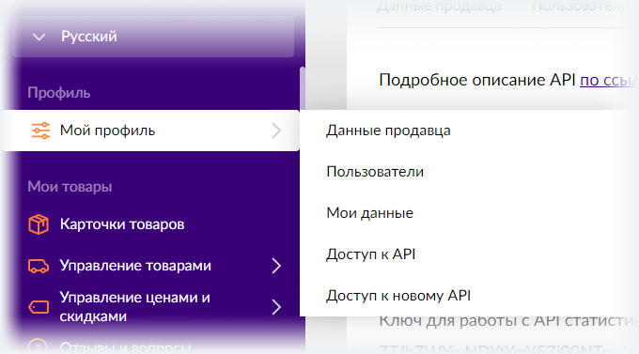
Task: Select the Мой профиль sidebar item
Action: 150,131
